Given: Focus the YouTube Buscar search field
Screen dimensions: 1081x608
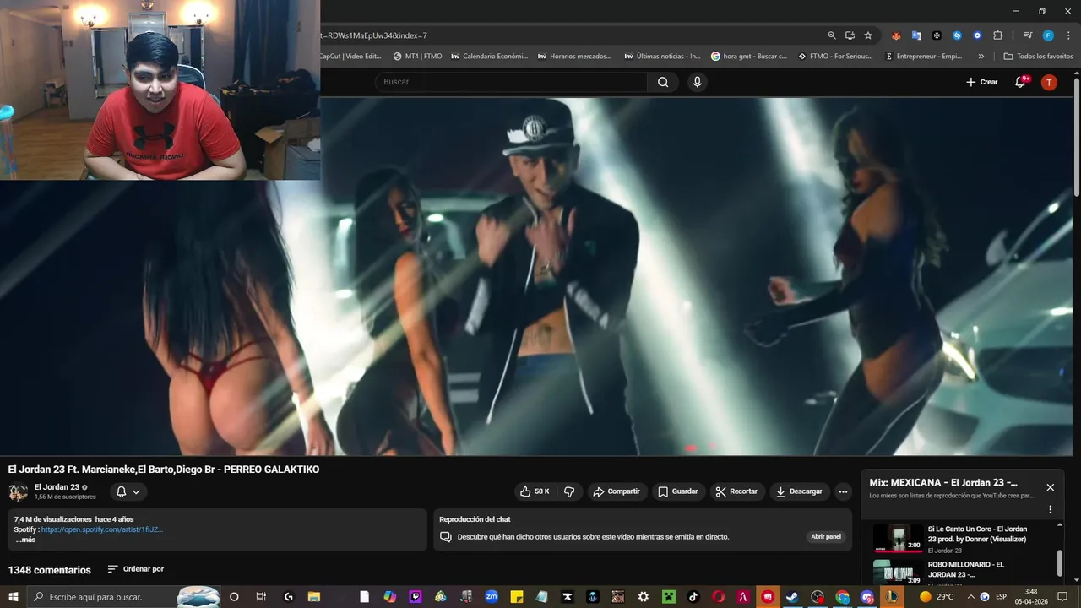Looking at the screenshot, I should click(x=512, y=82).
